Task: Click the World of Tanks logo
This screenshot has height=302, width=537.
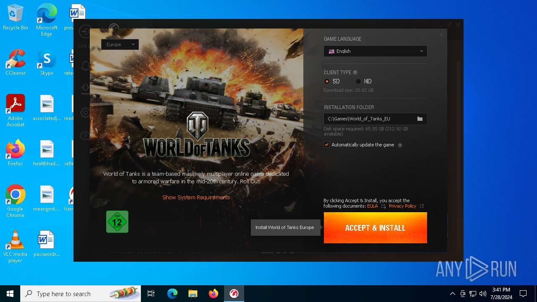Action: coord(197,134)
